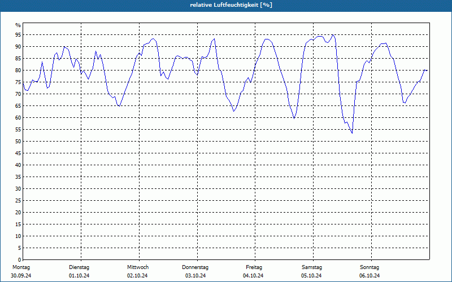The width and height of the screenshot is (452, 282).
Task: Click the 'Sonntag' day label
Action: (370, 267)
